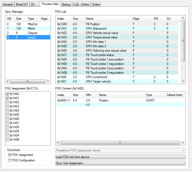This screenshot has width=192, height=172.
Task: Click the Sync Manager horizontal scrollbar thumb
Action: [28, 81]
